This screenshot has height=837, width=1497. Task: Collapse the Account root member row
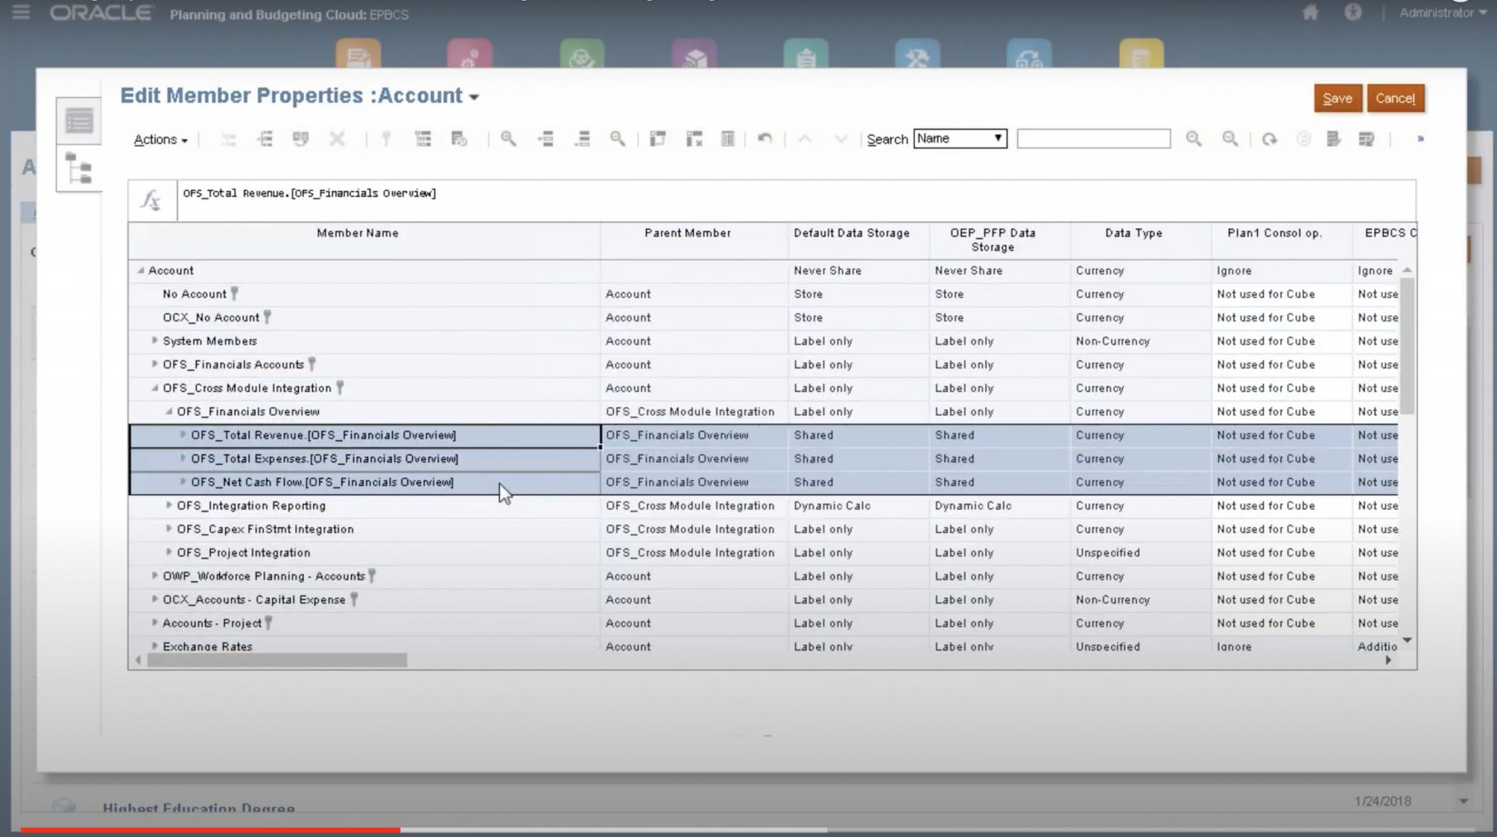click(141, 270)
